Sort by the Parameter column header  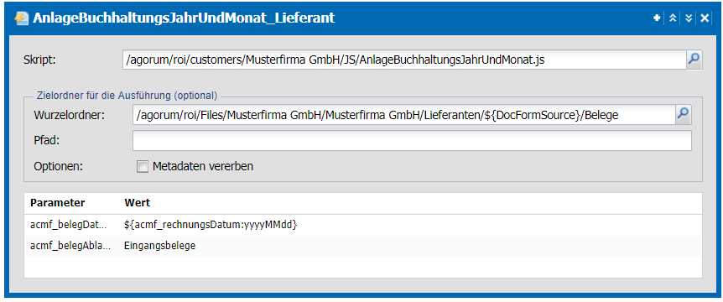pos(58,203)
